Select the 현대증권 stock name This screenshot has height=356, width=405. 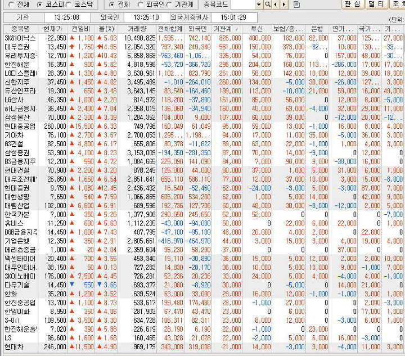pos(17,188)
